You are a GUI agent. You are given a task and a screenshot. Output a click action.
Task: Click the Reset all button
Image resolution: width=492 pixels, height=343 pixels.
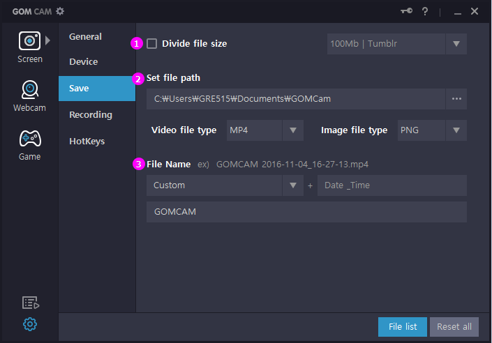click(454, 327)
